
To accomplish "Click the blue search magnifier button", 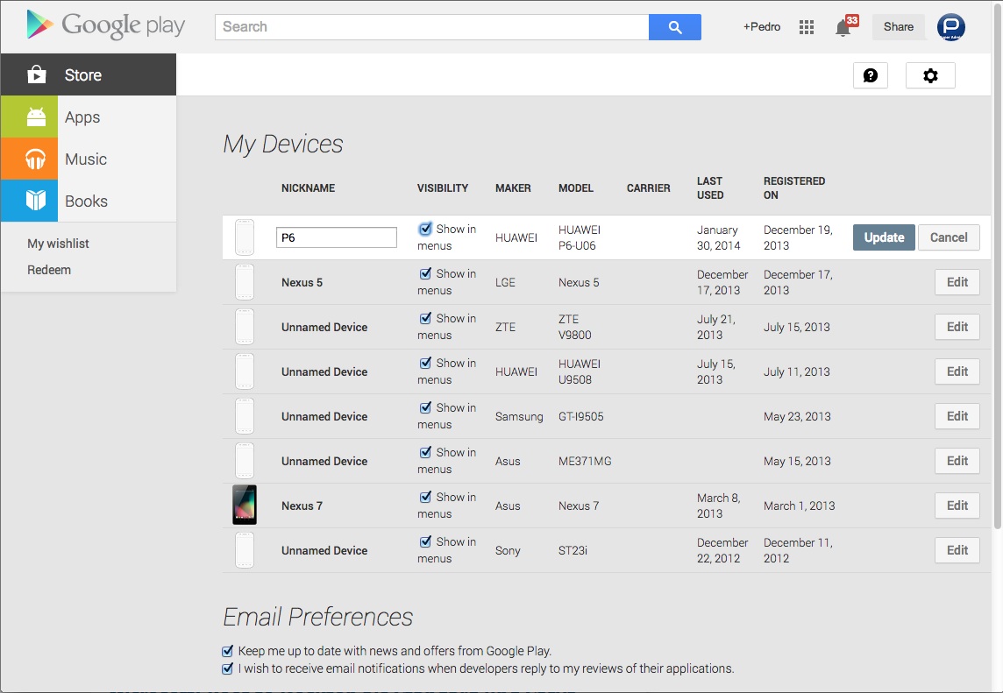I will (x=675, y=27).
